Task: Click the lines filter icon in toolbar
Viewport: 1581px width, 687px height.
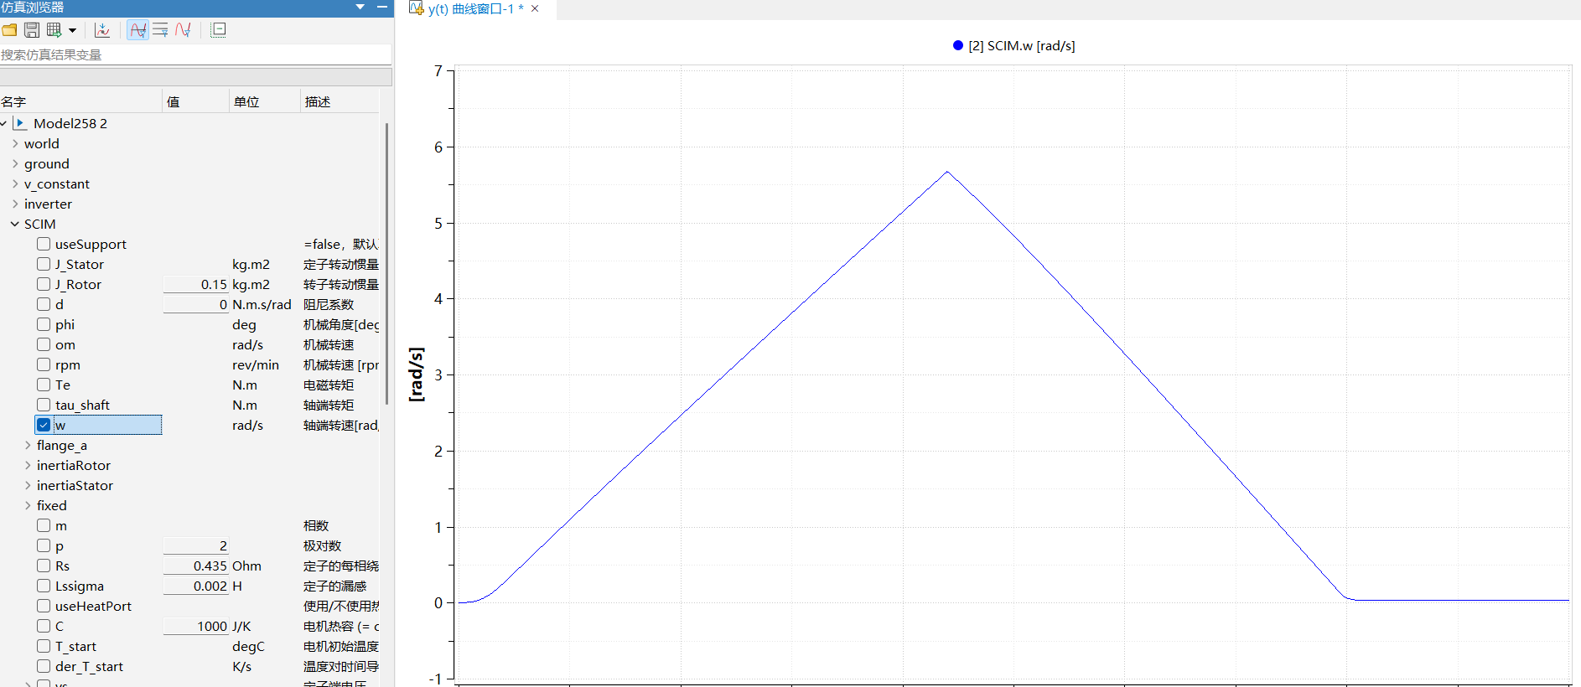Action: click(160, 30)
